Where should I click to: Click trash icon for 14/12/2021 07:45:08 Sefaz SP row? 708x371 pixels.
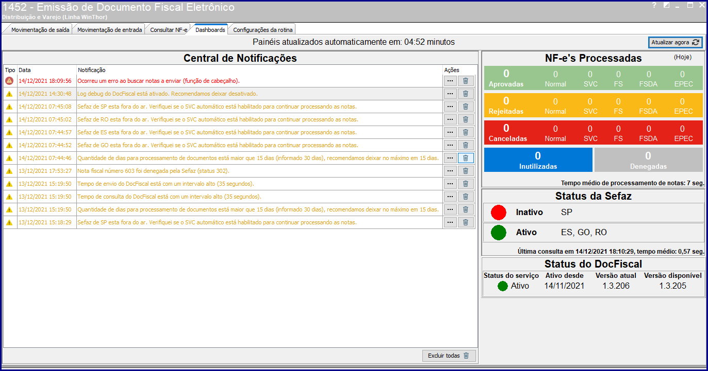tap(466, 107)
